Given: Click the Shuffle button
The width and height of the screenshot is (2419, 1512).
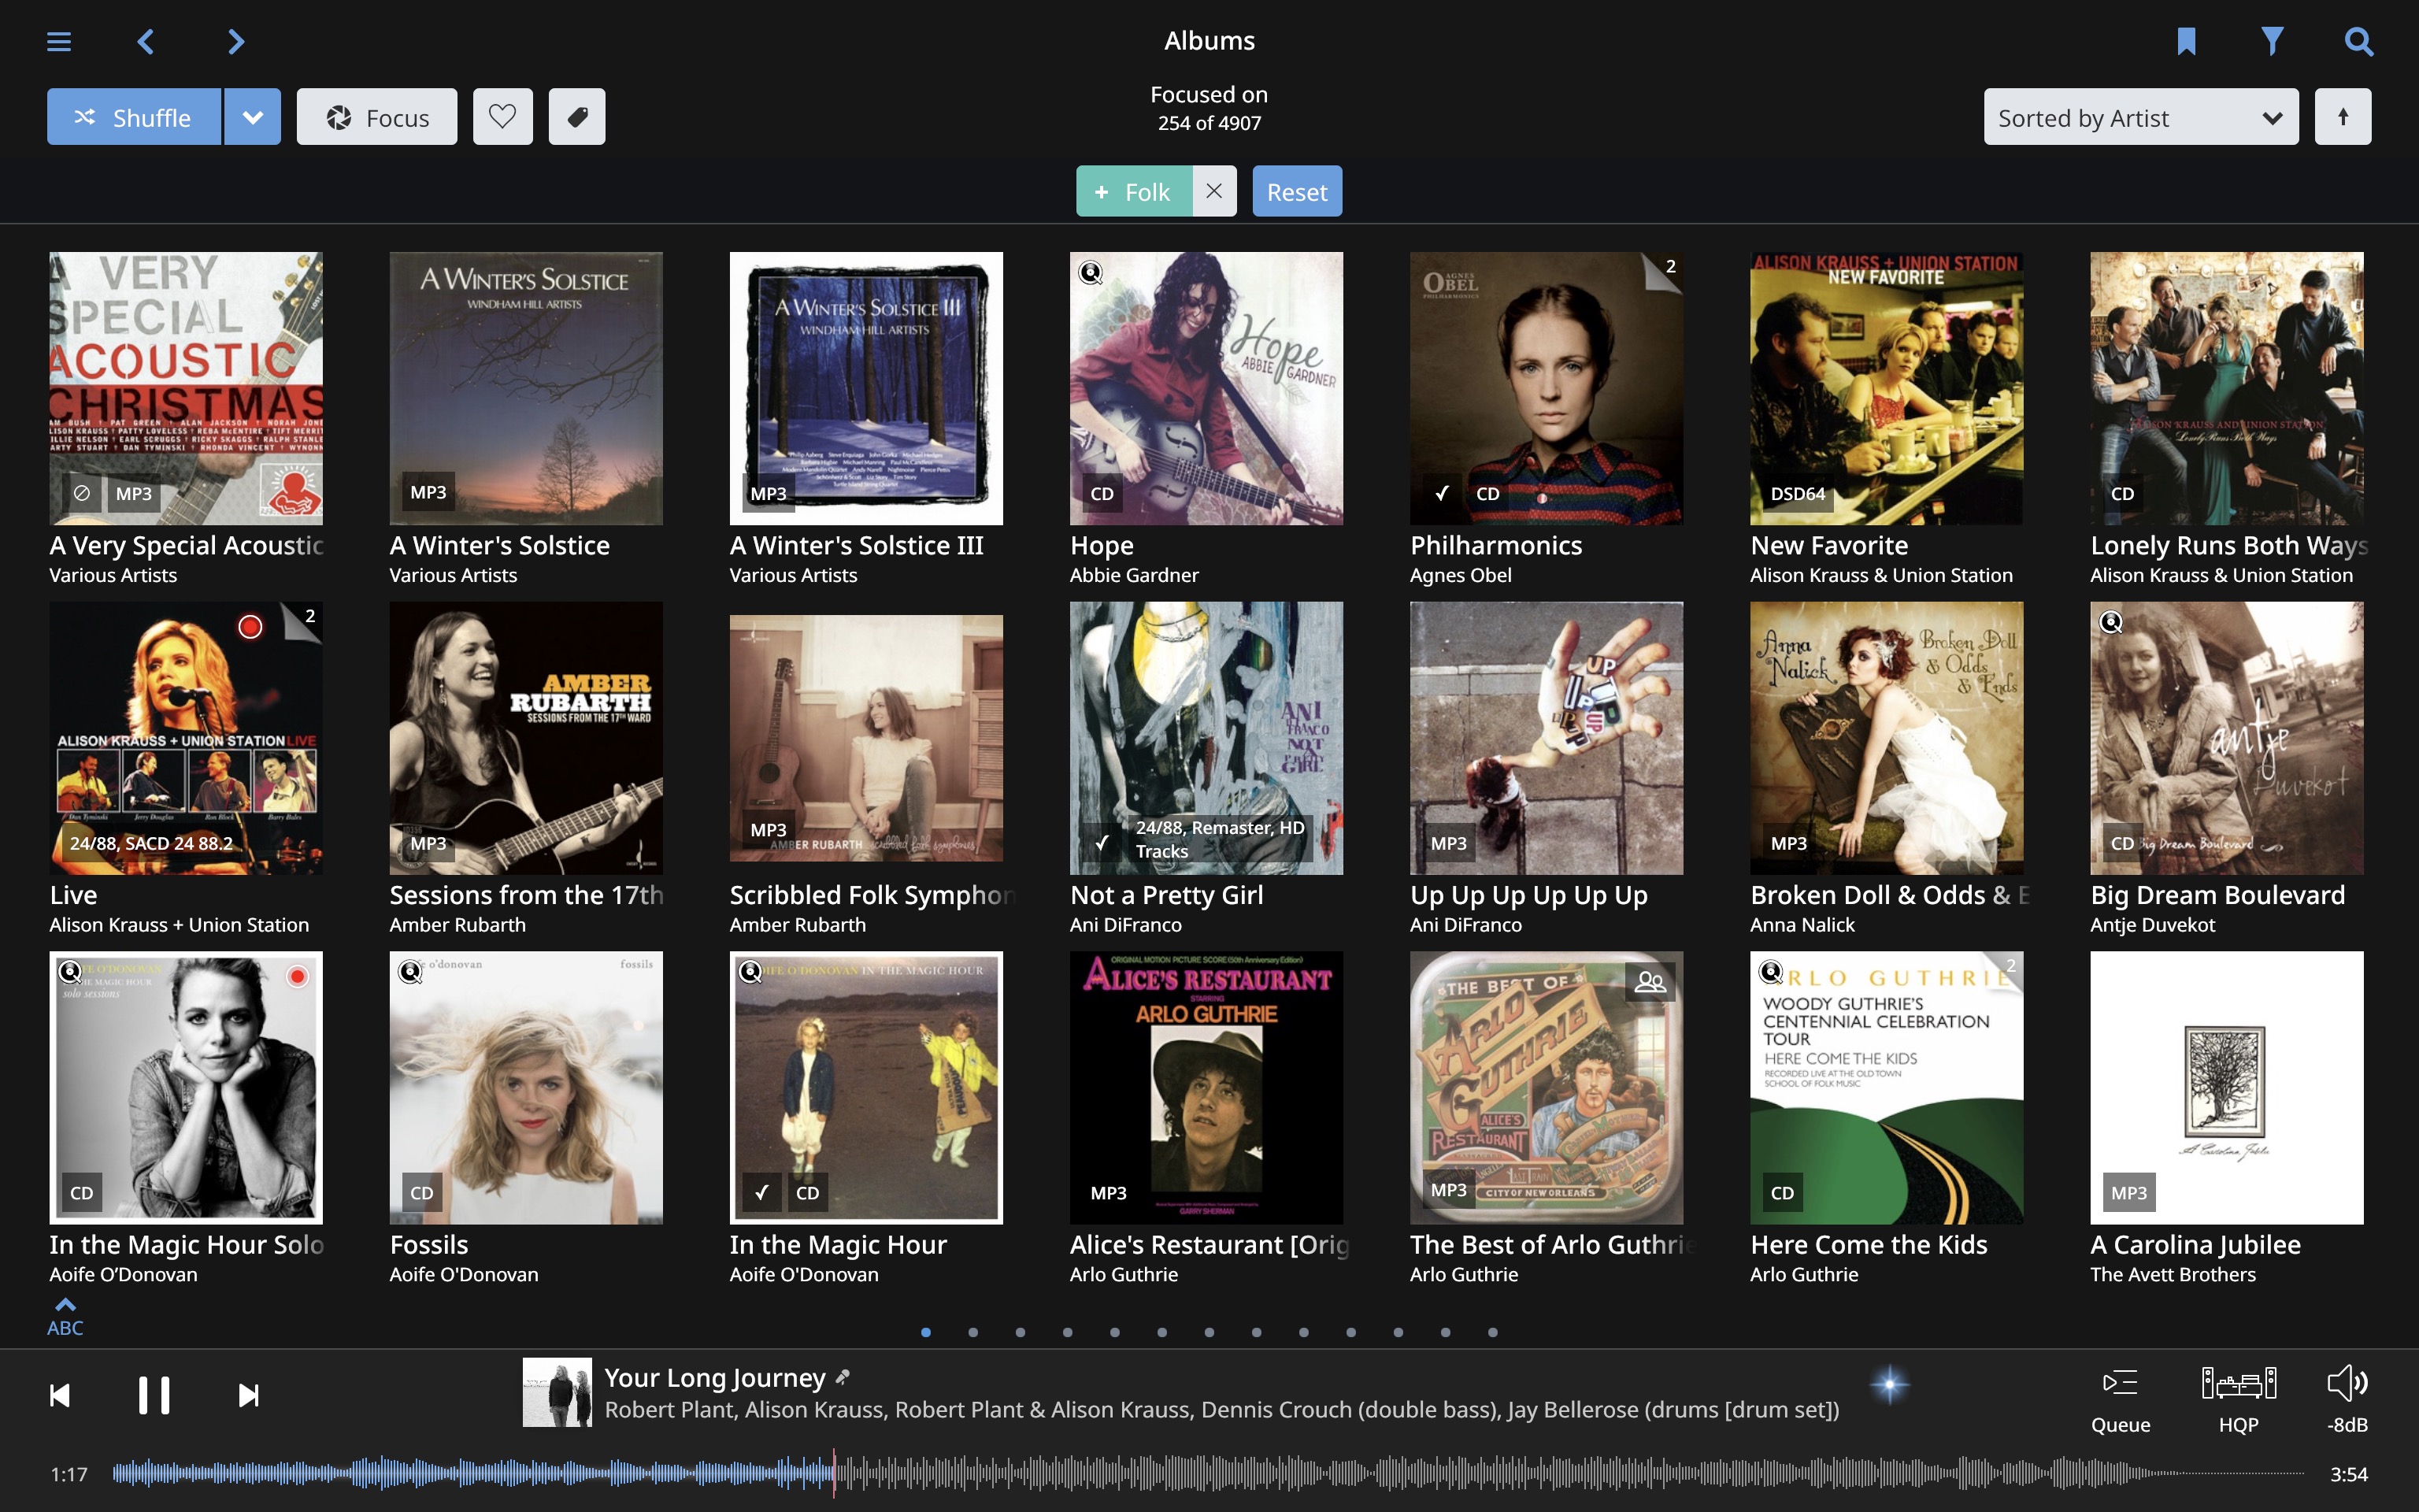Looking at the screenshot, I should coord(134,117).
